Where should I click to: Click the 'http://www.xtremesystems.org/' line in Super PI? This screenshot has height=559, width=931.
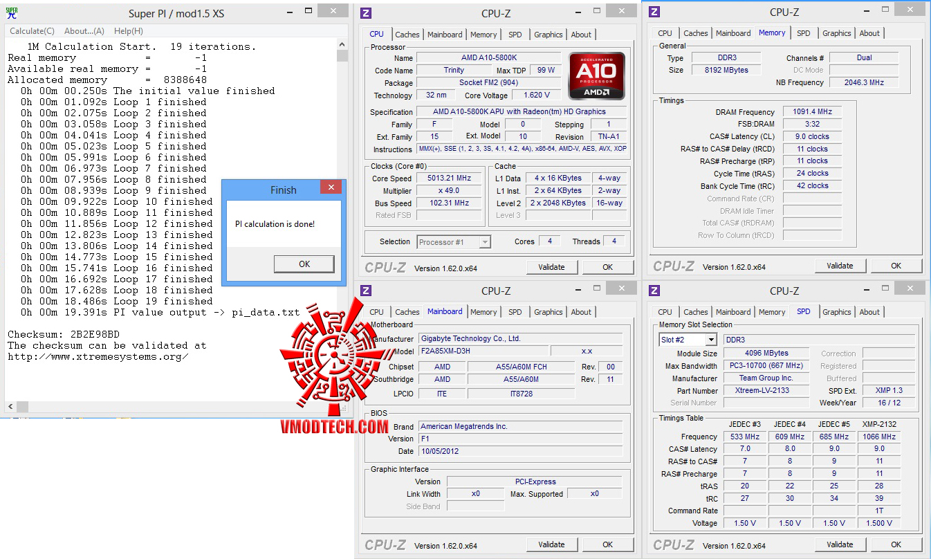(98, 356)
